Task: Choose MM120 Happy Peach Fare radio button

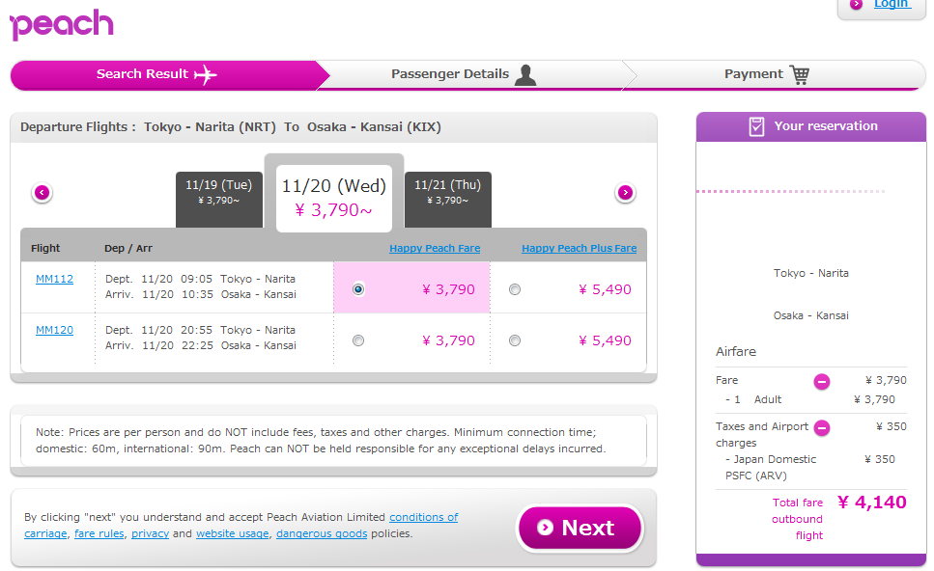Action: click(x=359, y=340)
